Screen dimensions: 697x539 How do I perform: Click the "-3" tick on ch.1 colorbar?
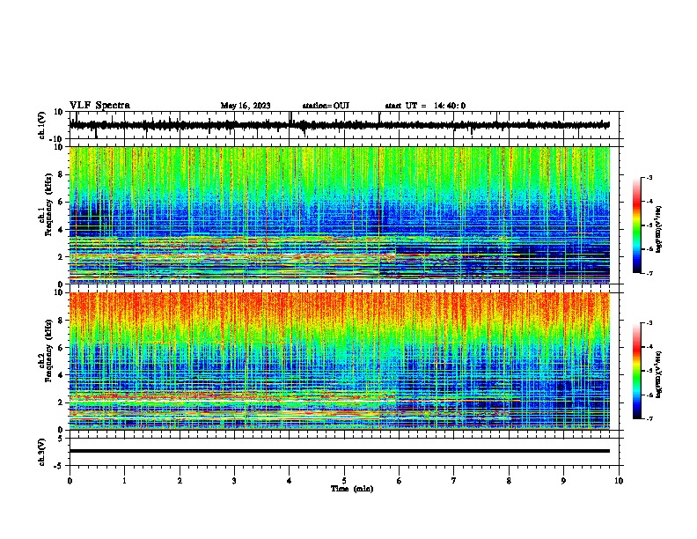coord(649,177)
